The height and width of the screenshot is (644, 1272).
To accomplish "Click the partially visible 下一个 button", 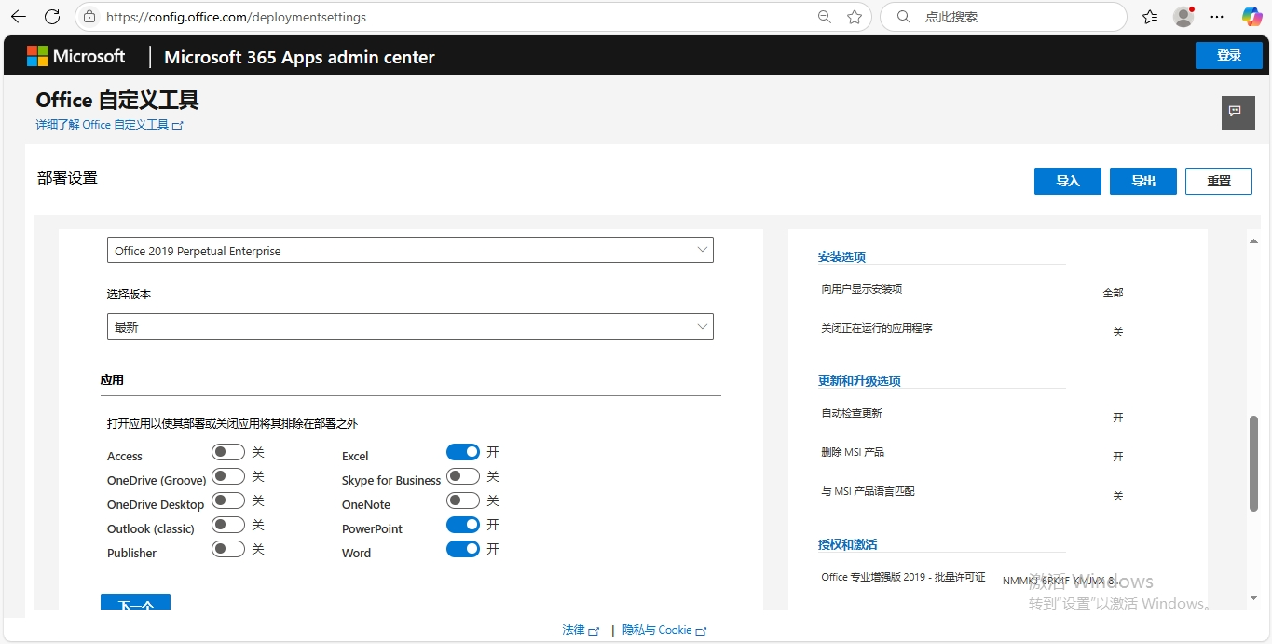I will [x=135, y=602].
